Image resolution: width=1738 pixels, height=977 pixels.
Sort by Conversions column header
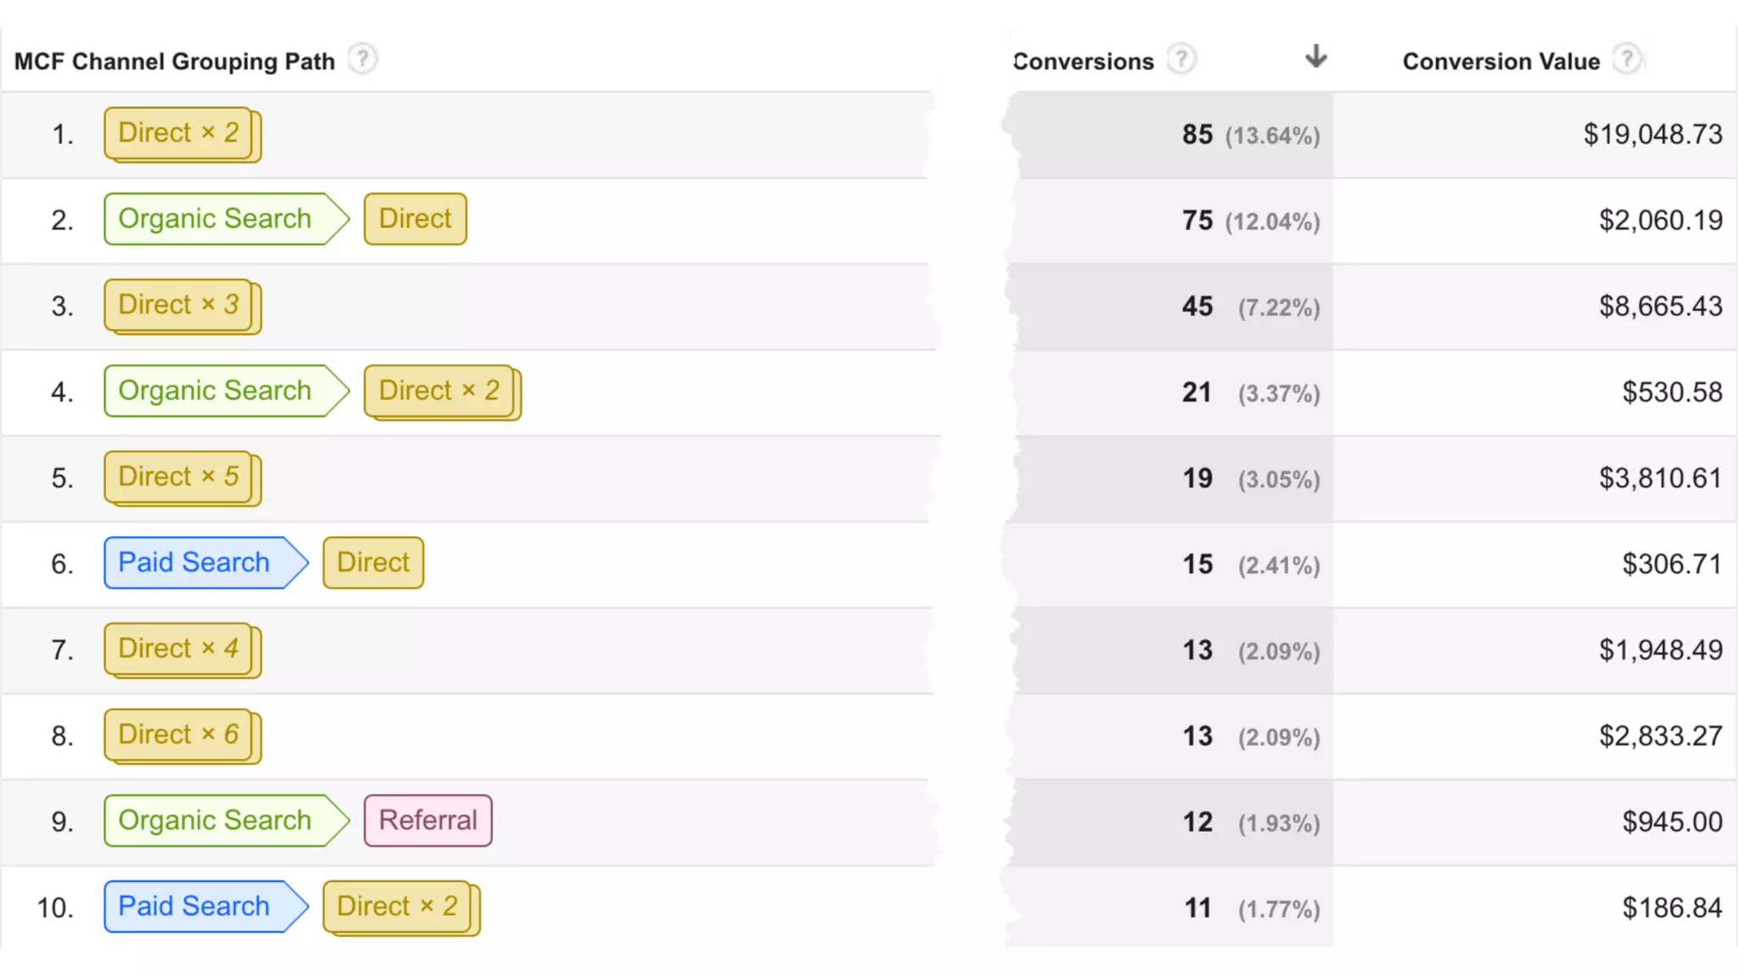point(1084,61)
